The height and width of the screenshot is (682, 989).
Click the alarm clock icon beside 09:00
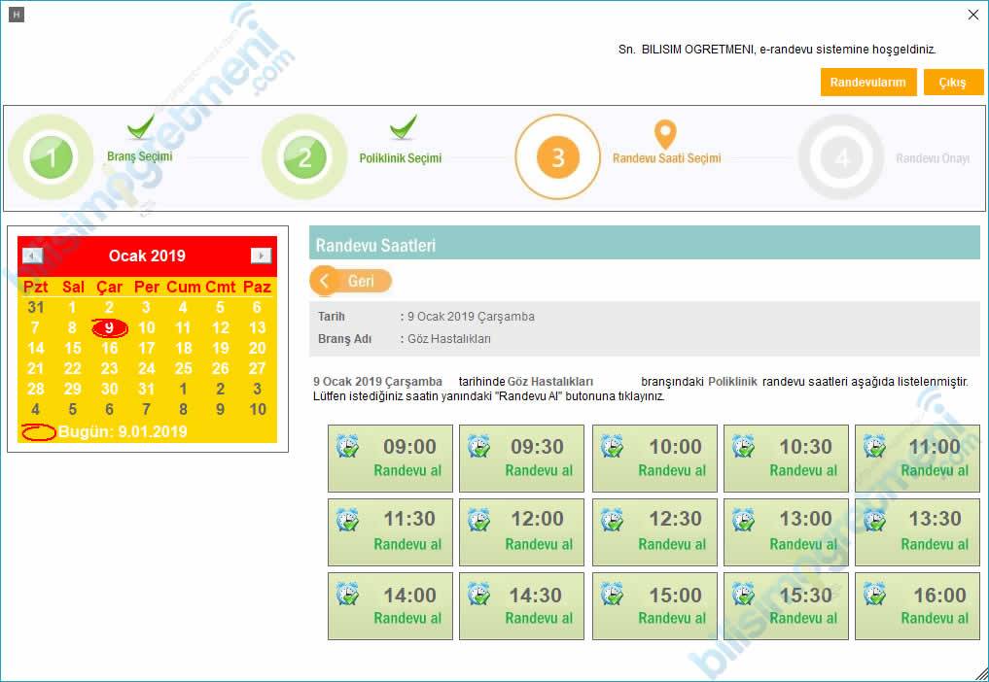pos(347,446)
